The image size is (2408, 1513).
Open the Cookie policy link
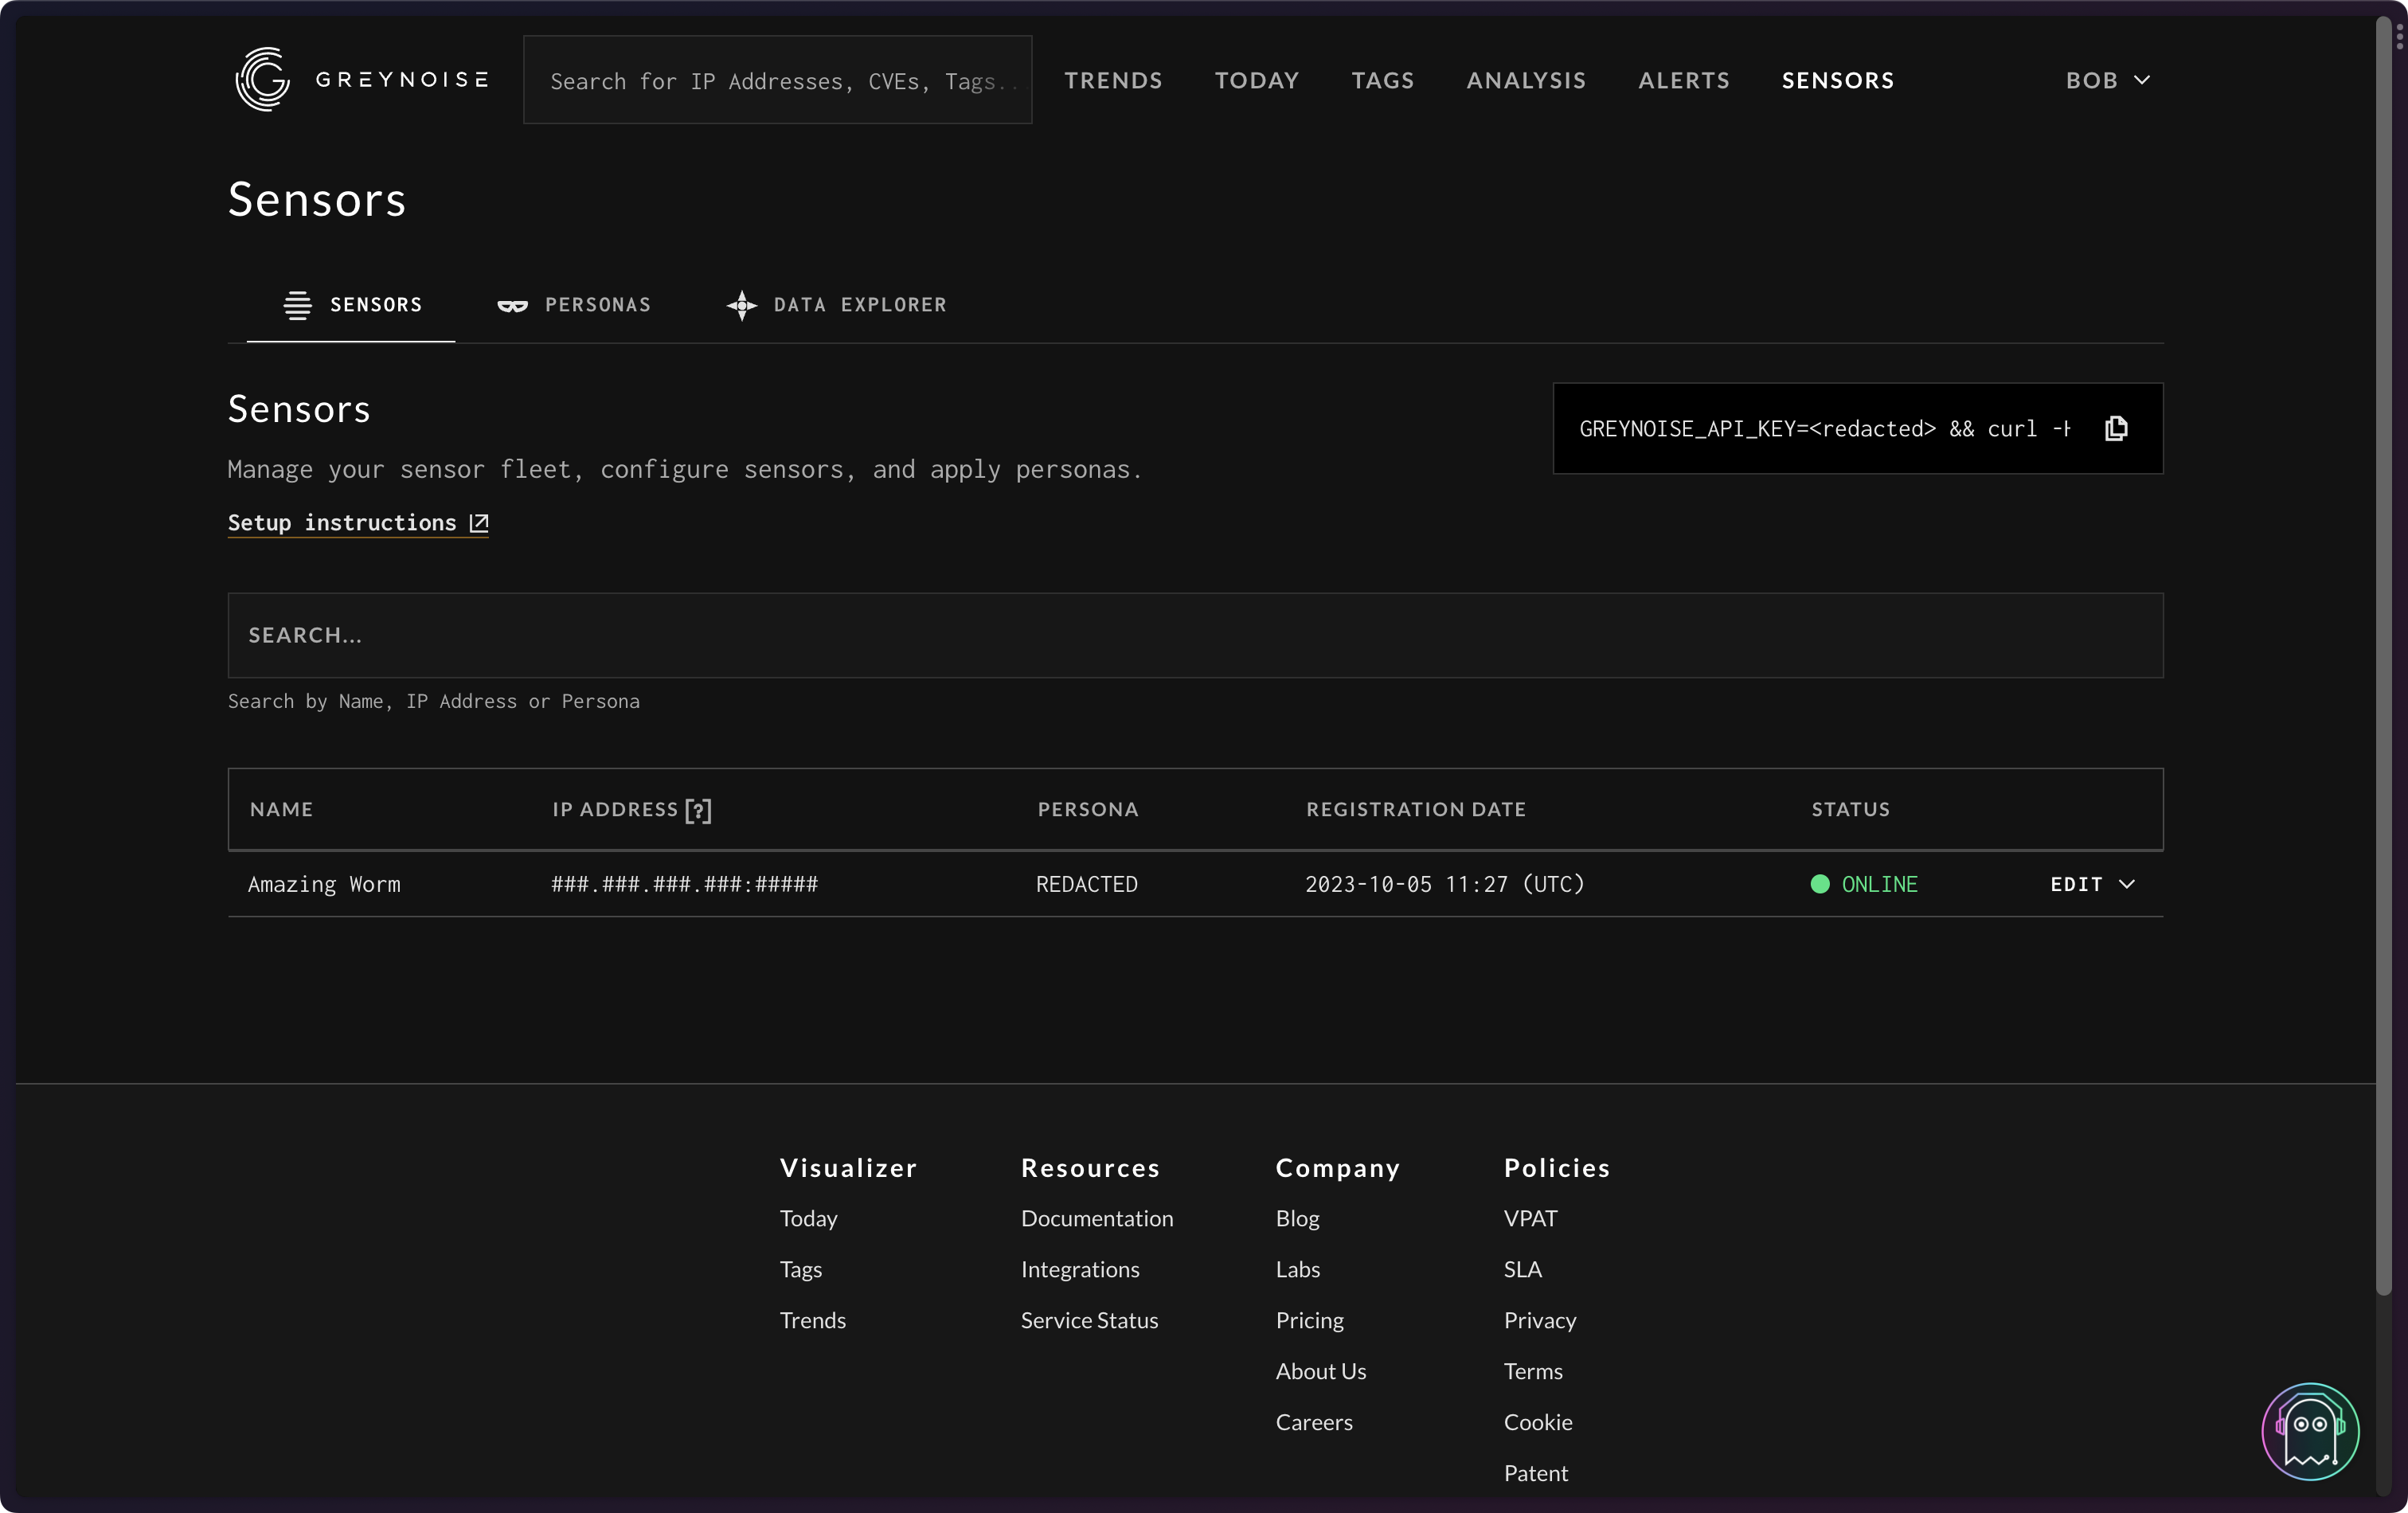[x=1537, y=1423]
